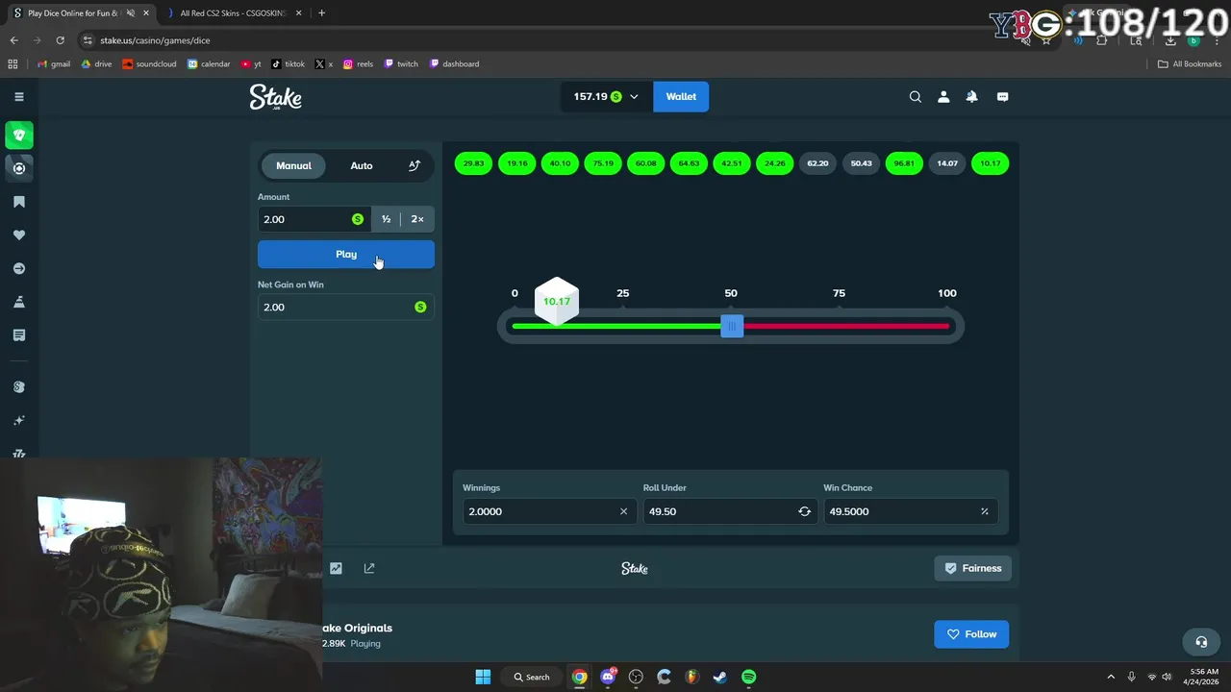Switch to Manual betting mode
Screen dimensions: 1231x692
(293, 165)
